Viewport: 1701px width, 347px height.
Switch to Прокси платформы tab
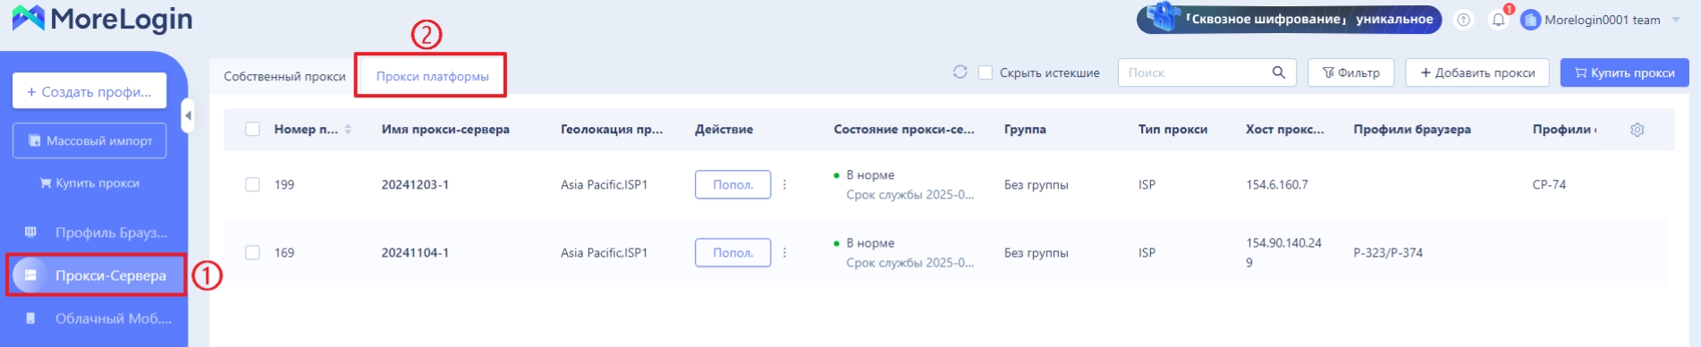[432, 76]
